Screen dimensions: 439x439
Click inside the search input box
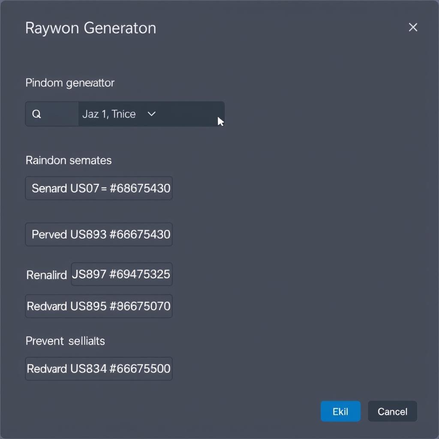(x=56, y=114)
